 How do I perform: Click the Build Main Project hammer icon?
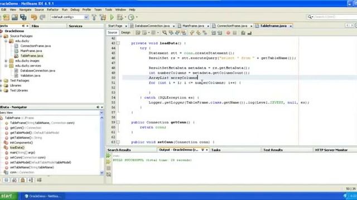pyautogui.click(x=94, y=17)
